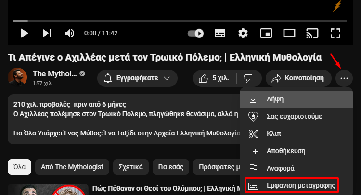Select Σας ευχαριστούμε menu item
361x195 pixels.
(x=296, y=116)
